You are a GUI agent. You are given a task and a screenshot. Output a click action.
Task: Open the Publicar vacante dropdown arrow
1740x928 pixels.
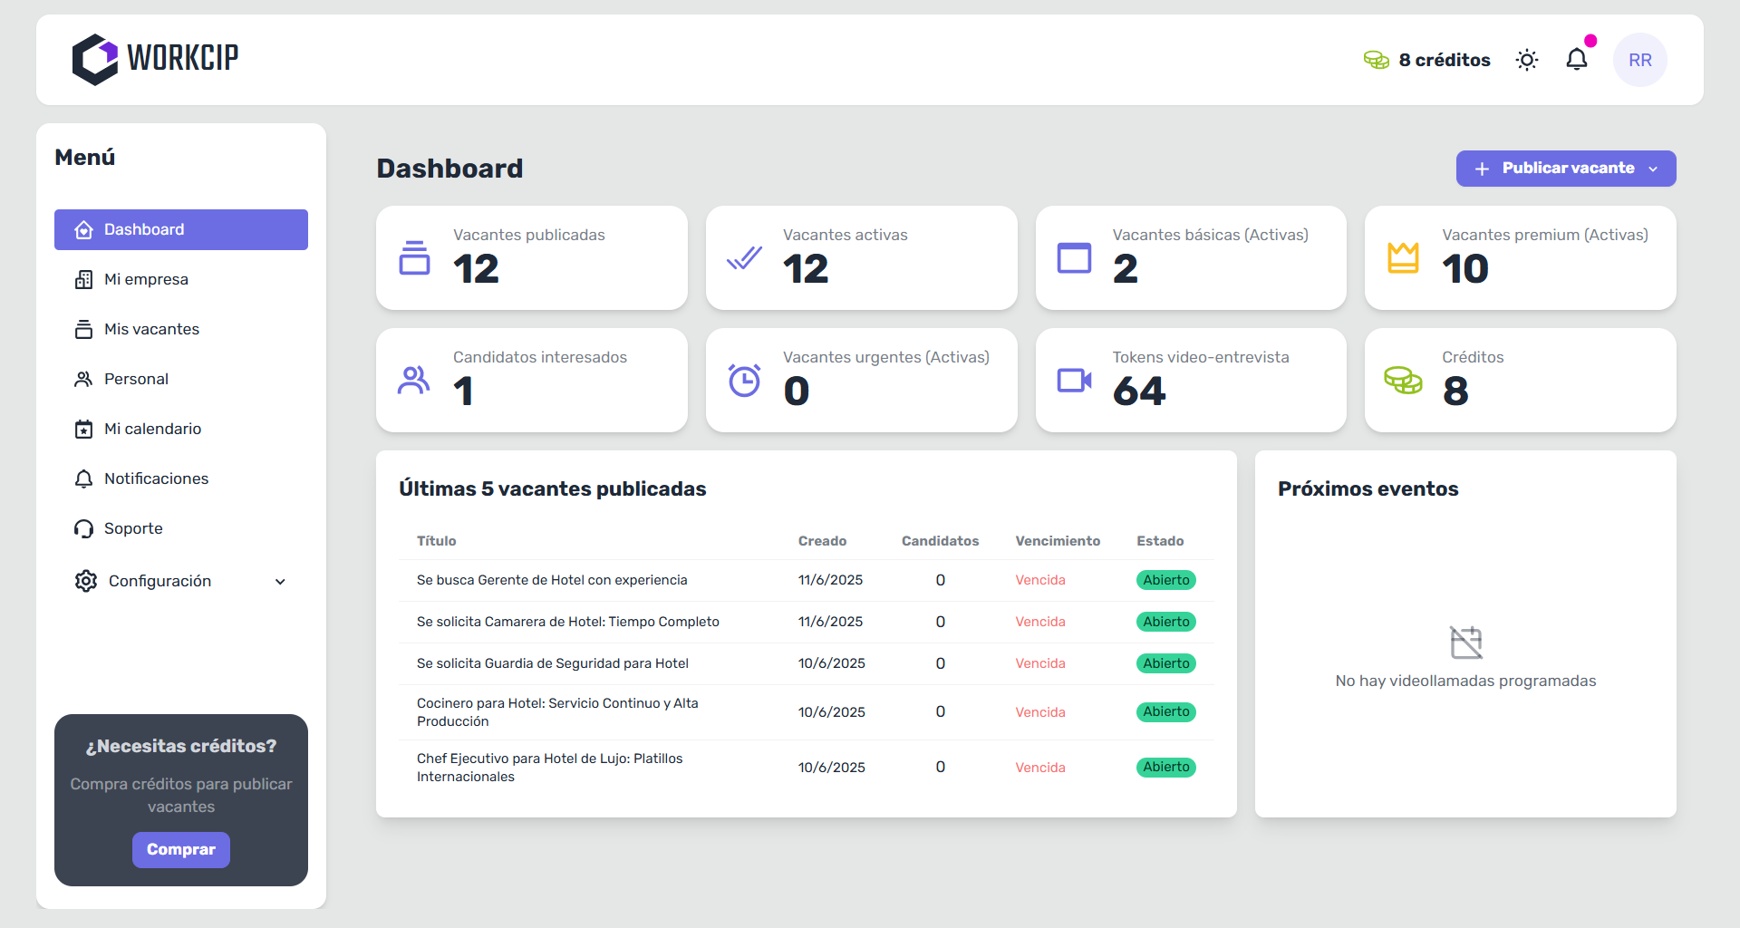tap(1655, 169)
